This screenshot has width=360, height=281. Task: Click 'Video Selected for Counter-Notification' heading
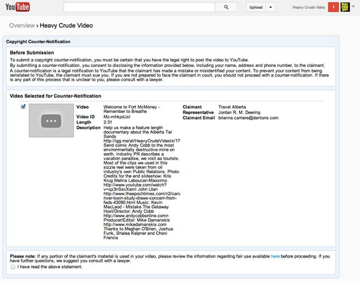pos(55,96)
